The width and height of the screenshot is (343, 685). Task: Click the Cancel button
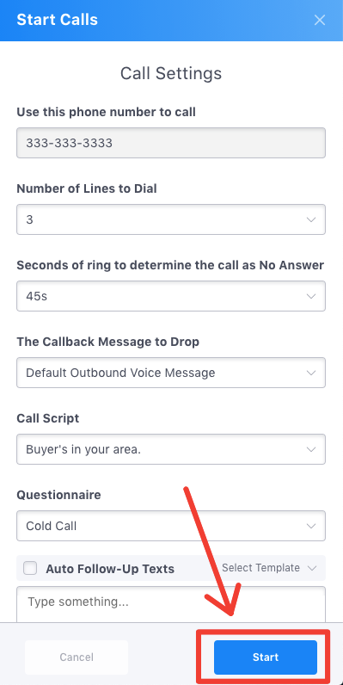[x=77, y=657]
